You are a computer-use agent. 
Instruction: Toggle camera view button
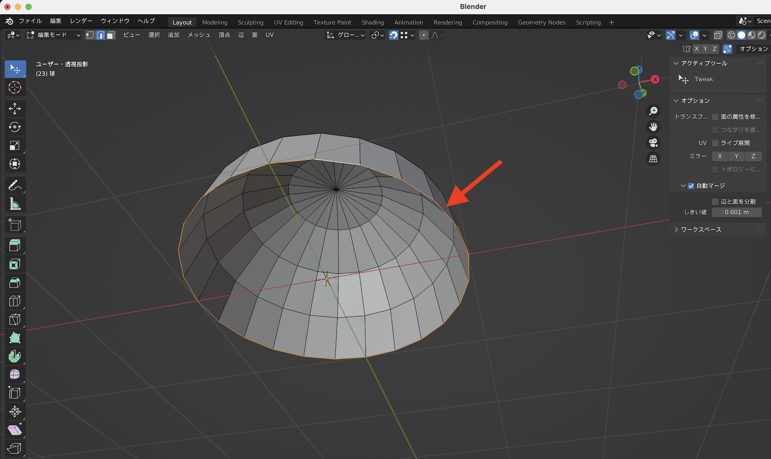[653, 143]
